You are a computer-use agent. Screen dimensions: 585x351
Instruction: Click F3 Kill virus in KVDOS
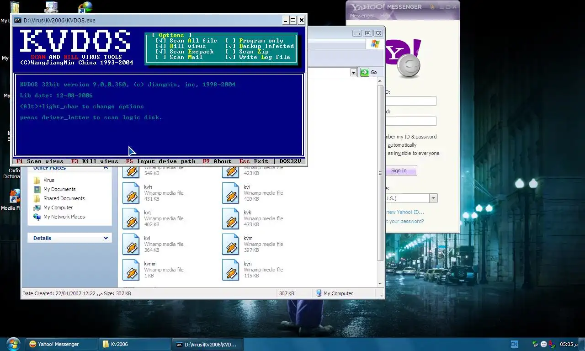point(95,161)
